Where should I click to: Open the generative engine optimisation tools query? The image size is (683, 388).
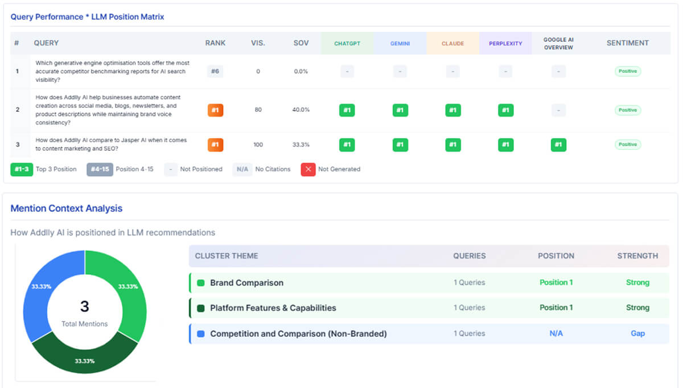(113, 72)
